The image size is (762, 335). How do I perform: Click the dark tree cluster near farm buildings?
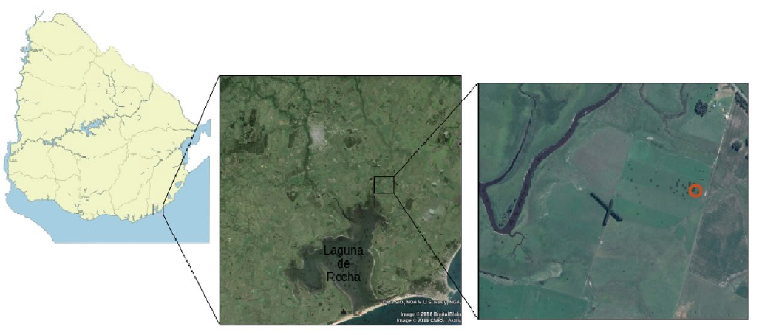pos(701,107)
